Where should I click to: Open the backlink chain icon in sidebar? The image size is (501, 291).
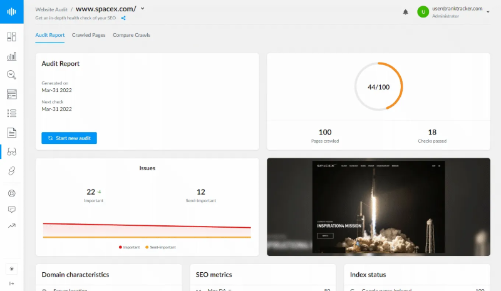tap(11, 171)
